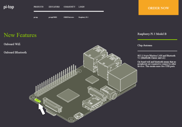Click the micro USB power connector

click(x=79, y=115)
